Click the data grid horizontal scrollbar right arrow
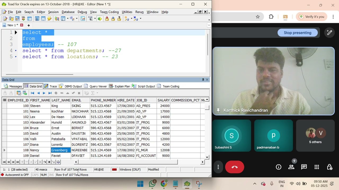This screenshot has width=339, height=190. 203,162
